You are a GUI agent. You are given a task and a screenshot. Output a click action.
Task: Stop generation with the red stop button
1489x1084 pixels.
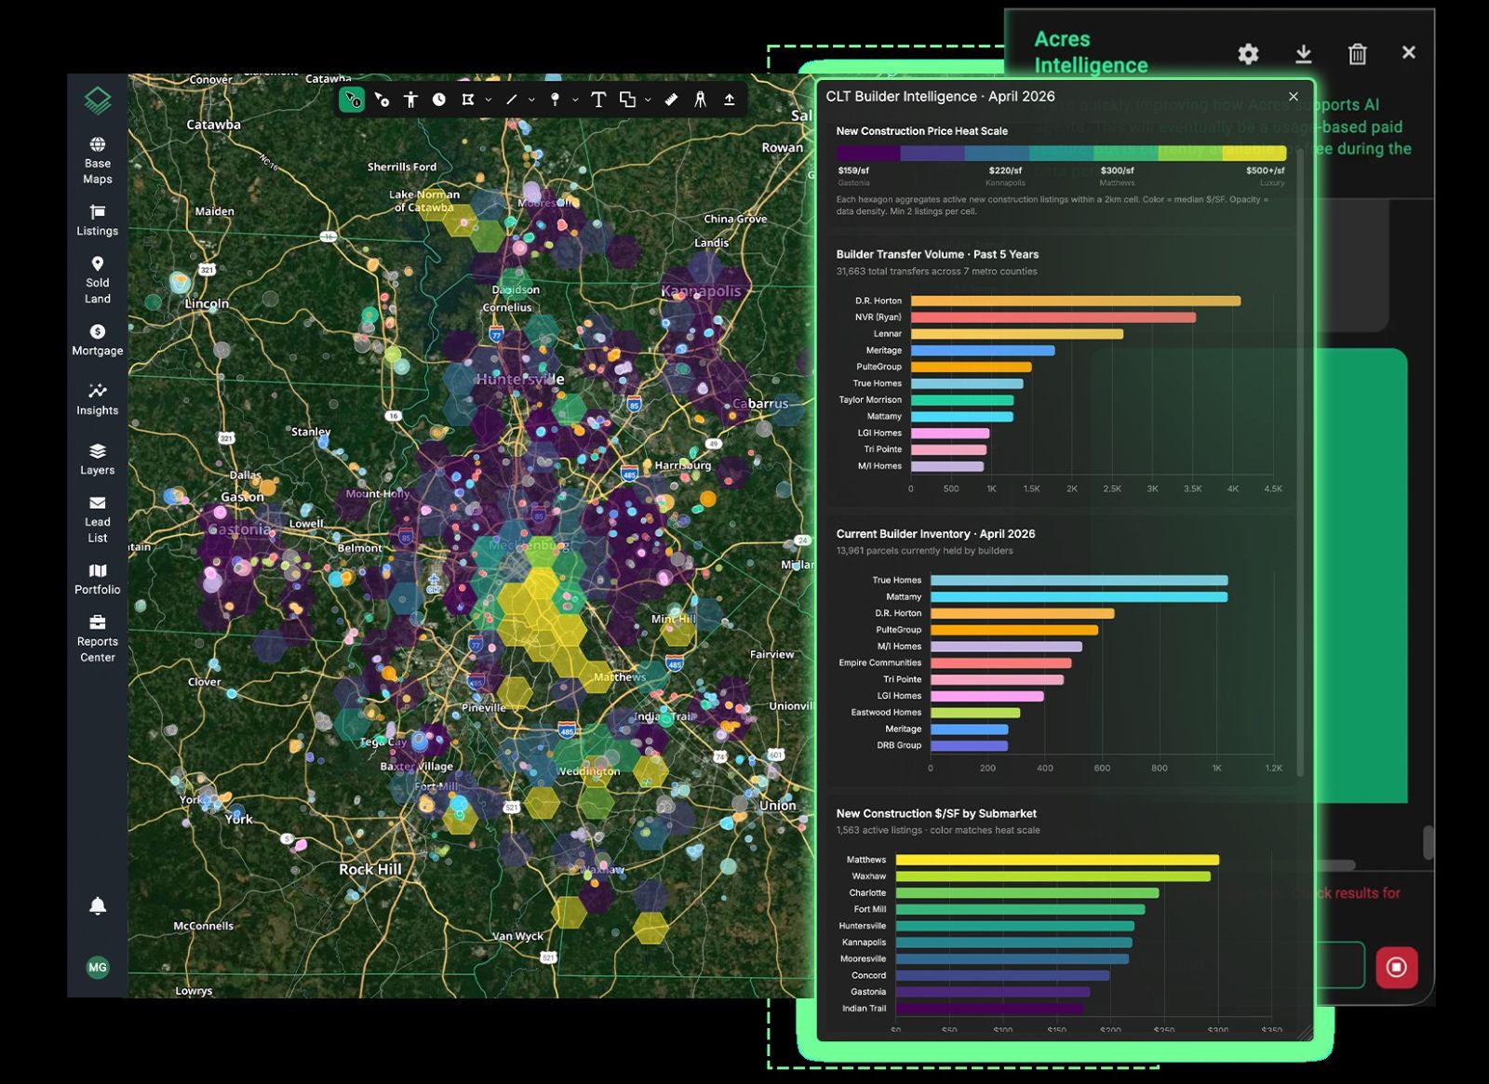1397,967
